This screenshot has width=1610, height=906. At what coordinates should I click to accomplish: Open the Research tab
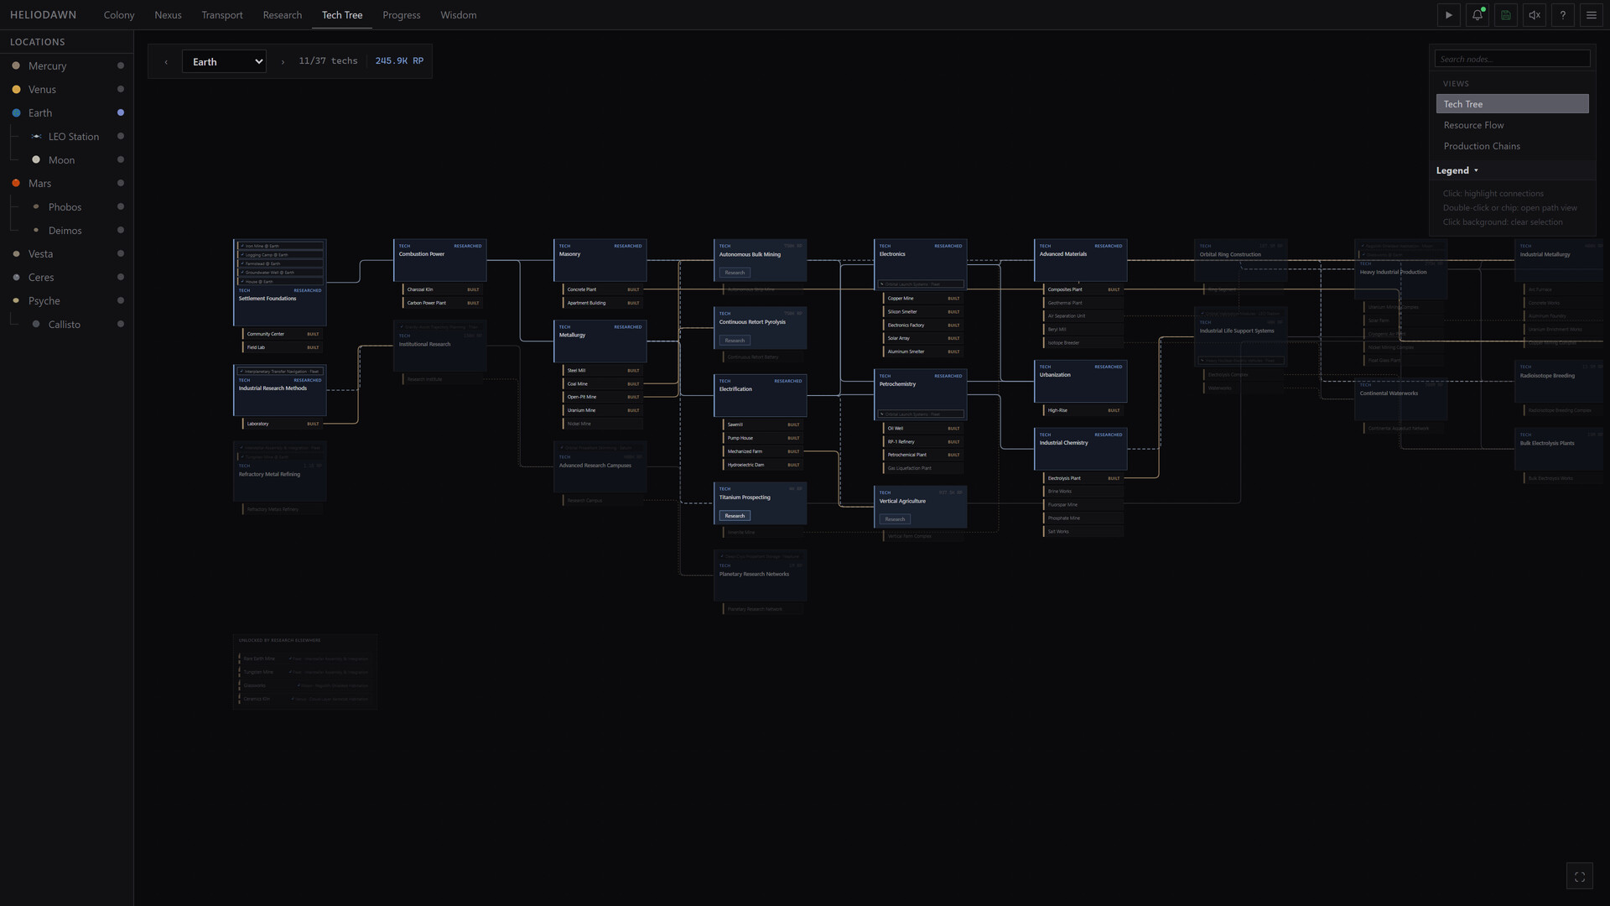pyautogui.click(x=283, y=15)
